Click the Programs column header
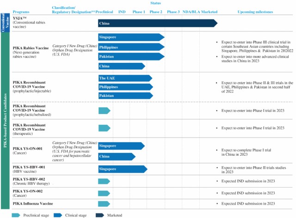Screen dimensions: 296x218 coord(22,11)
